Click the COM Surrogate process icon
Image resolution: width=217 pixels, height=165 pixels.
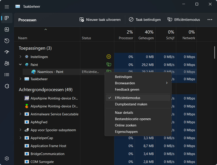[26, 162]
